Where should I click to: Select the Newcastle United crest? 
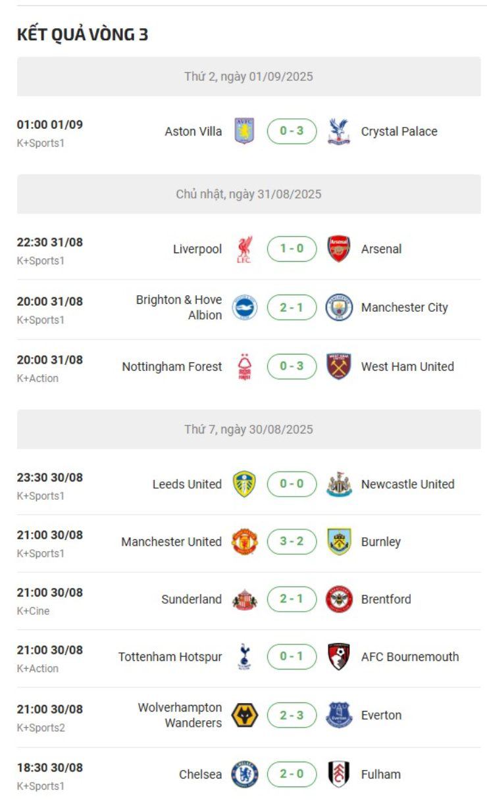click(x=339, y=484)
